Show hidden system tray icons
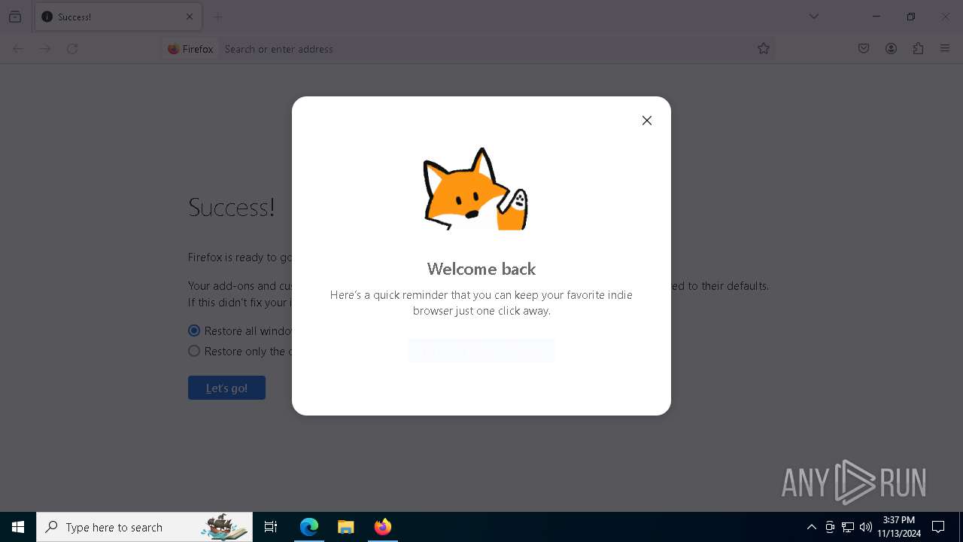963x542 pixels. [811, 527]
